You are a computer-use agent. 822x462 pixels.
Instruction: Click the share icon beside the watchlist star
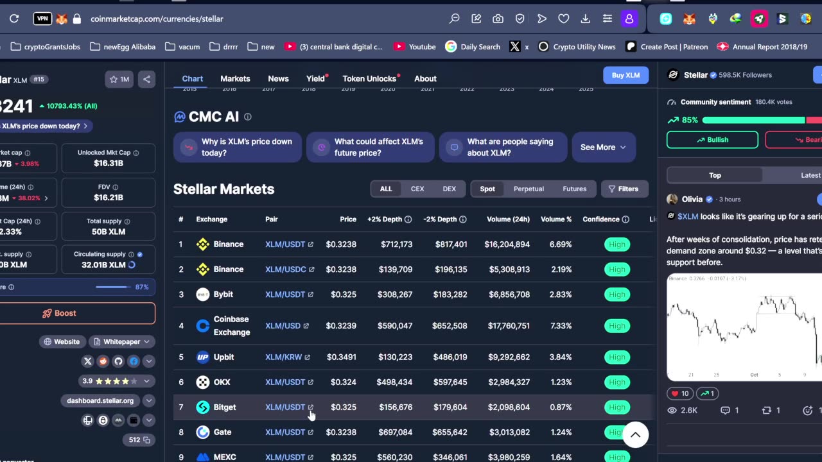[146, 79]
